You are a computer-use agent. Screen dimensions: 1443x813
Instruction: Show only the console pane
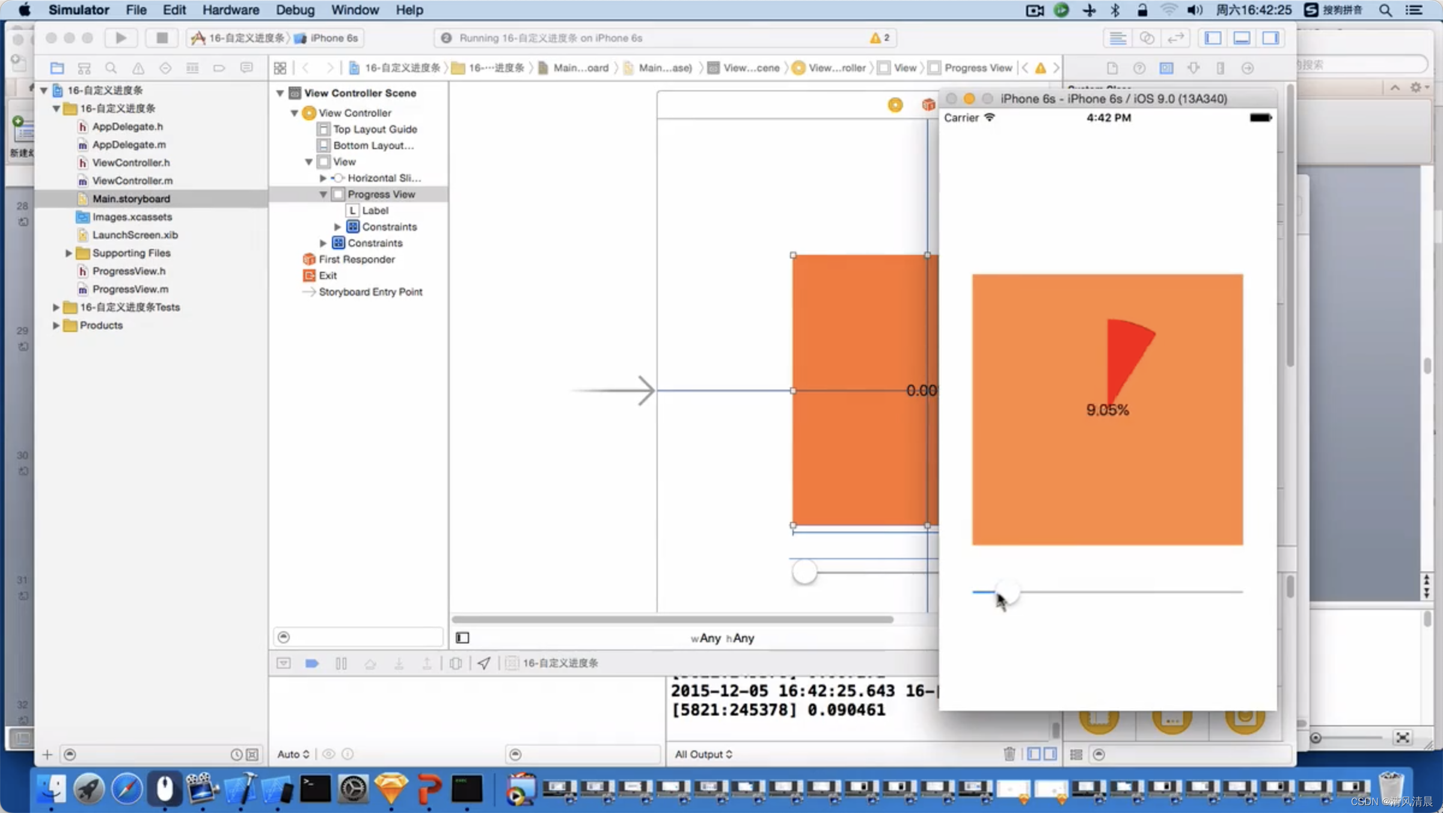1050,753
